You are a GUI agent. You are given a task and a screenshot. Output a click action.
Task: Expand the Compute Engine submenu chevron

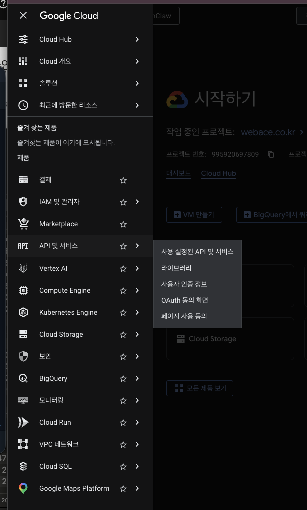coord(137,290)
